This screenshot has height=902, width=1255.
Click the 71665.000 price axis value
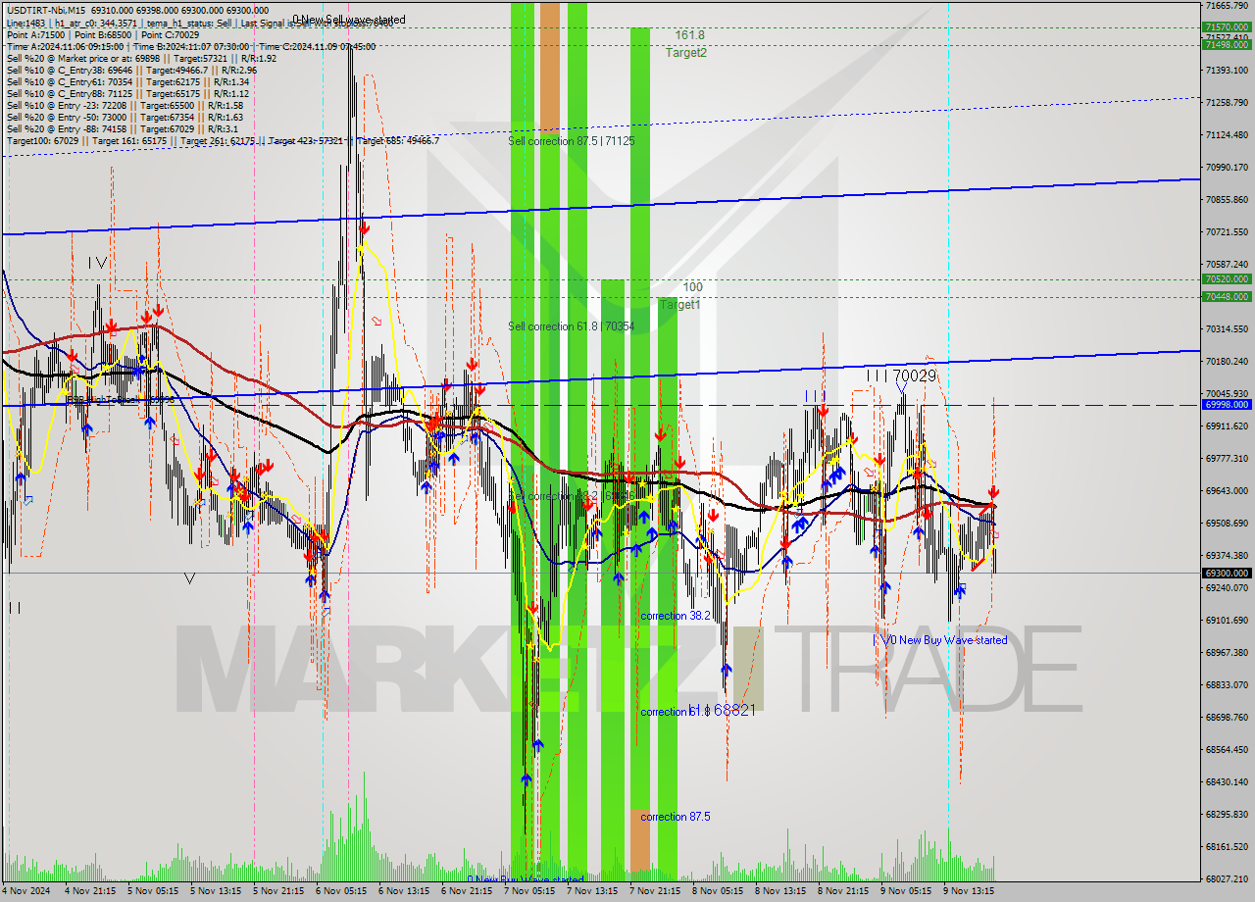[1226, 6]
